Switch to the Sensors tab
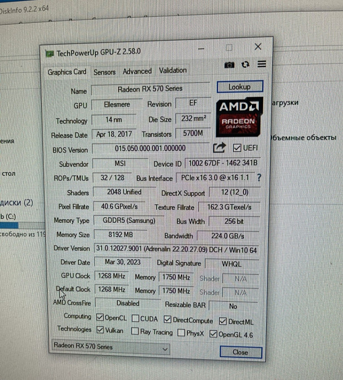 [x=104, y=72]
